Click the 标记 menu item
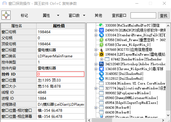This screenshot has width=171, height=122. (x=24, y=15)
